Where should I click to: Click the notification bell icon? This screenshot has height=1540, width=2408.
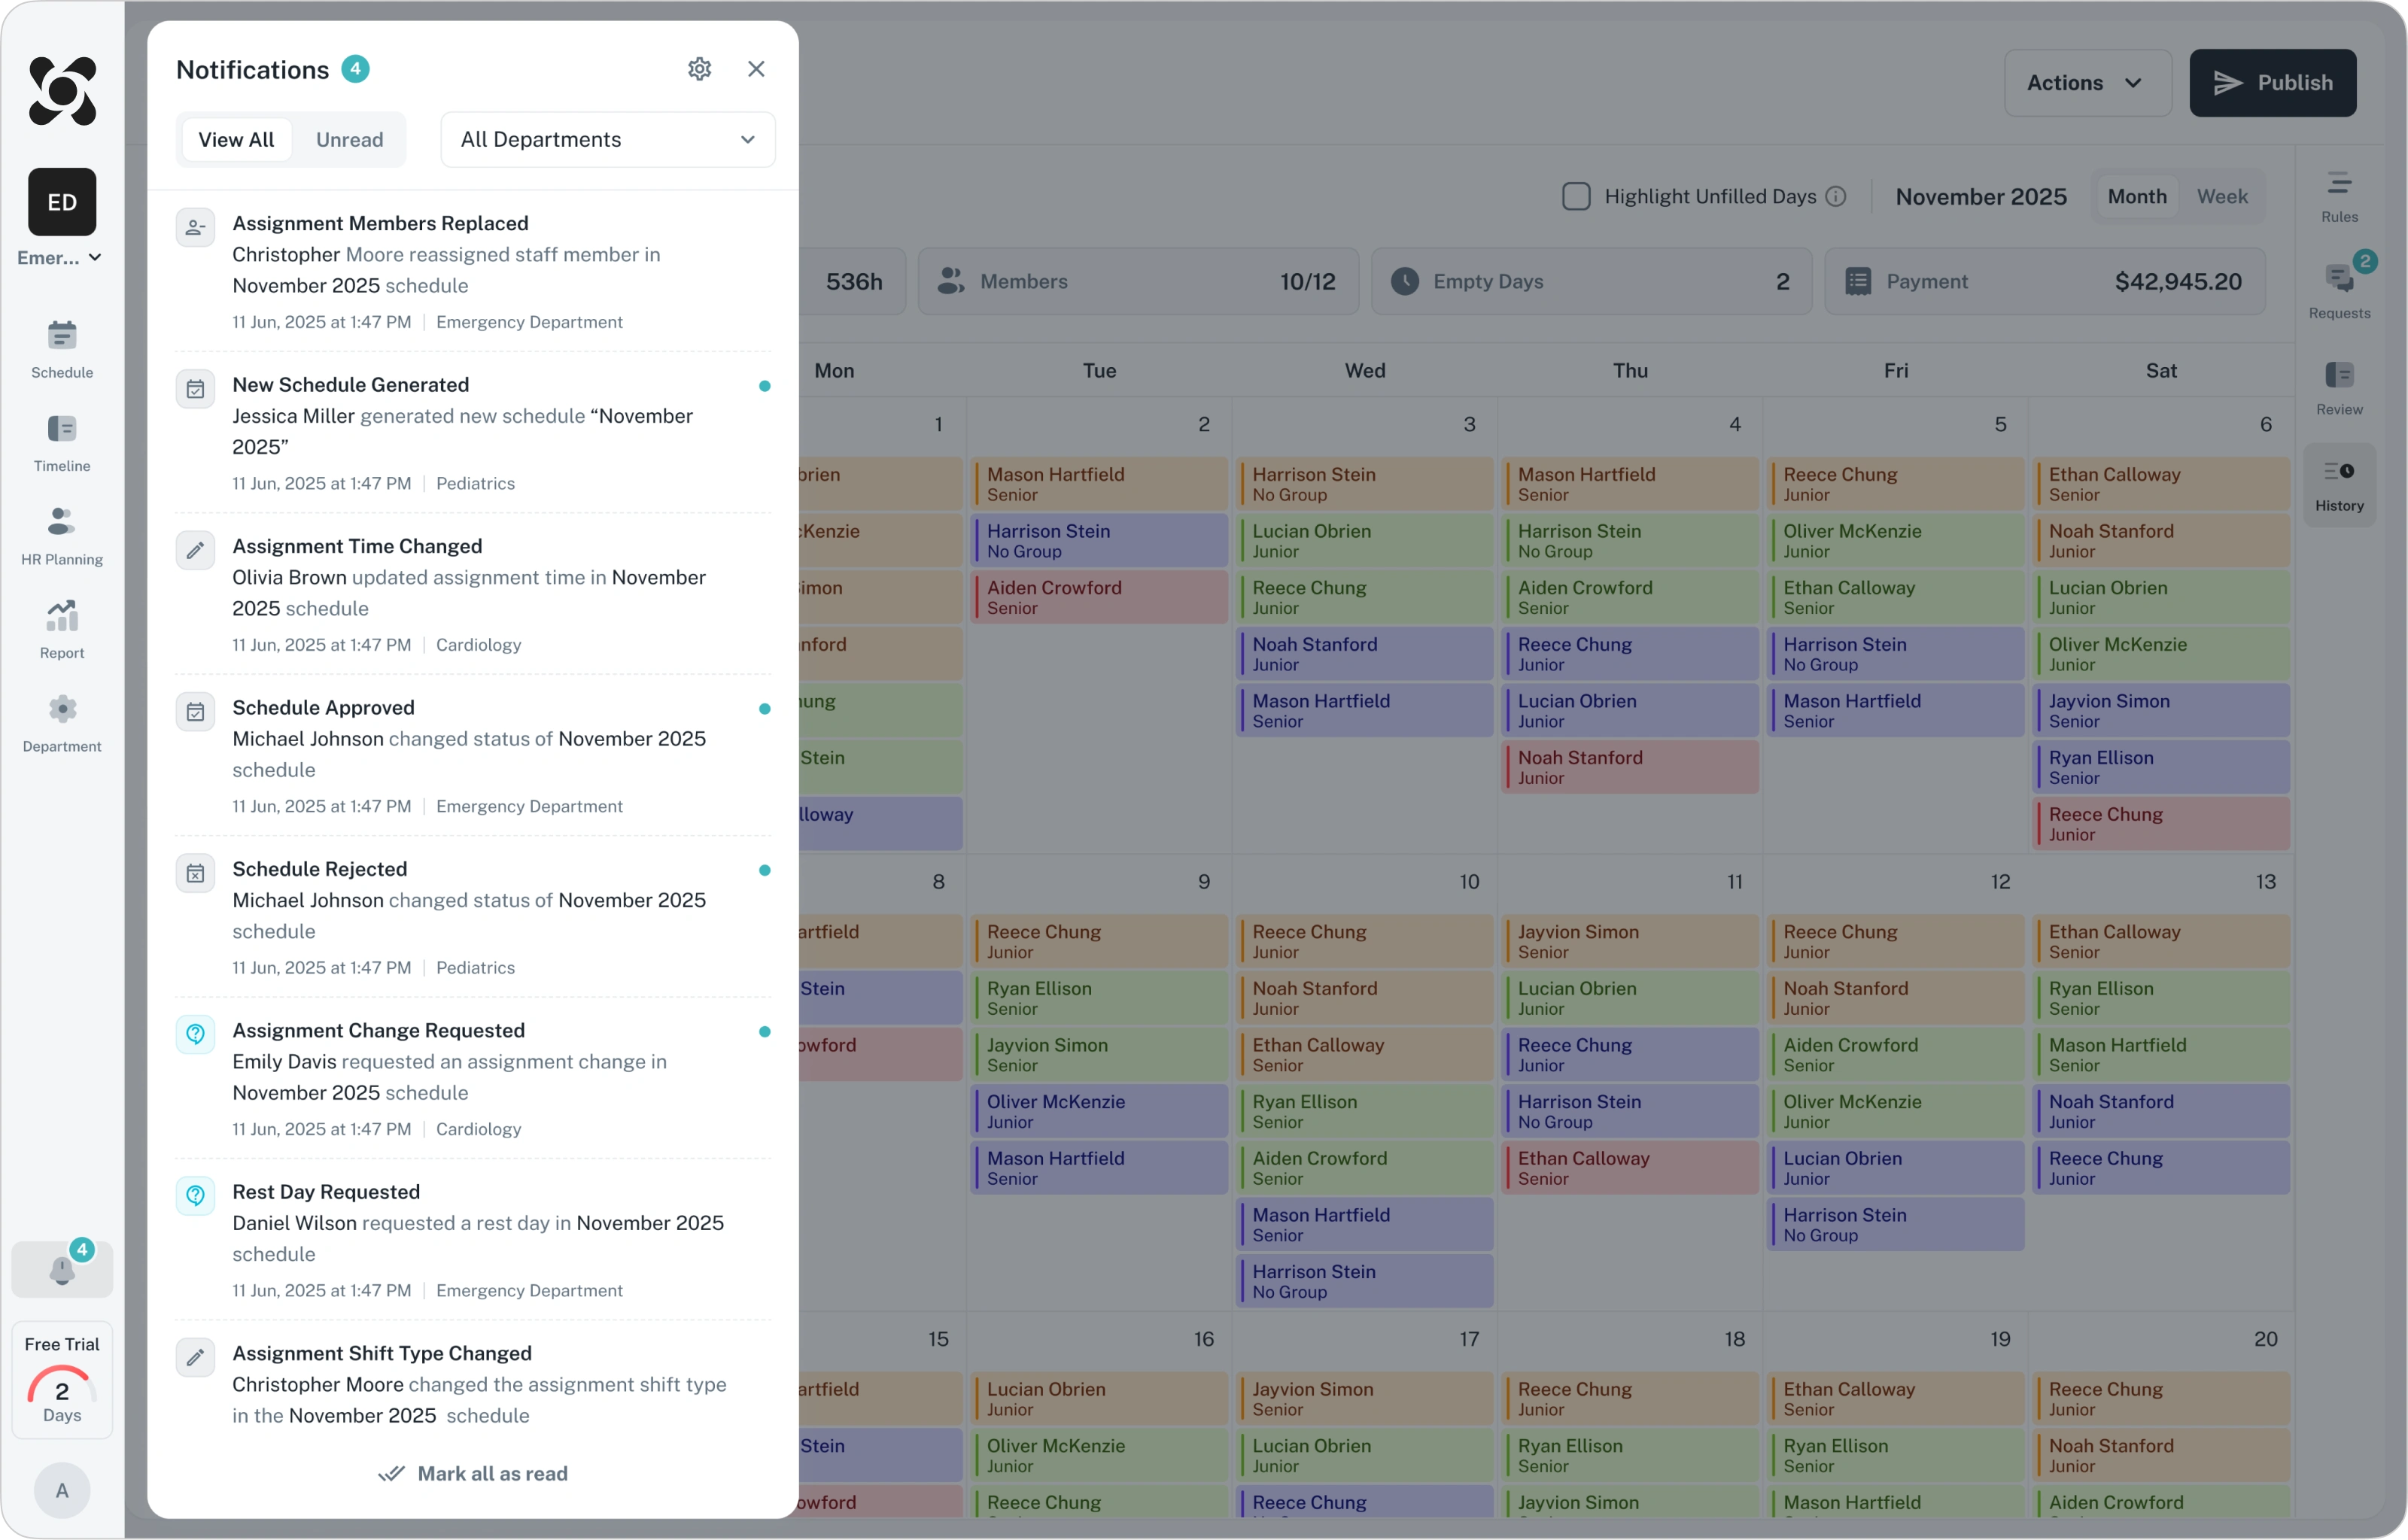62,1270
